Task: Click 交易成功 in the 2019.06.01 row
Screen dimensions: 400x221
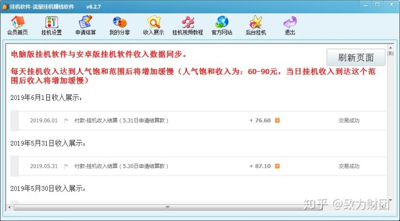Action: [349, 120]
